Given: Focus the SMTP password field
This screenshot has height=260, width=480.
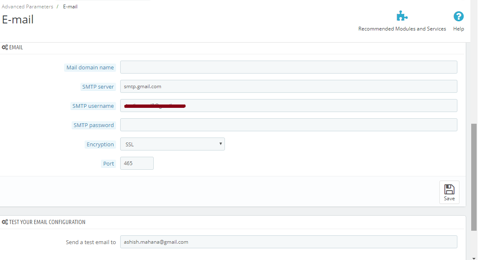Looking at the screenshot, I should (289, 125).
